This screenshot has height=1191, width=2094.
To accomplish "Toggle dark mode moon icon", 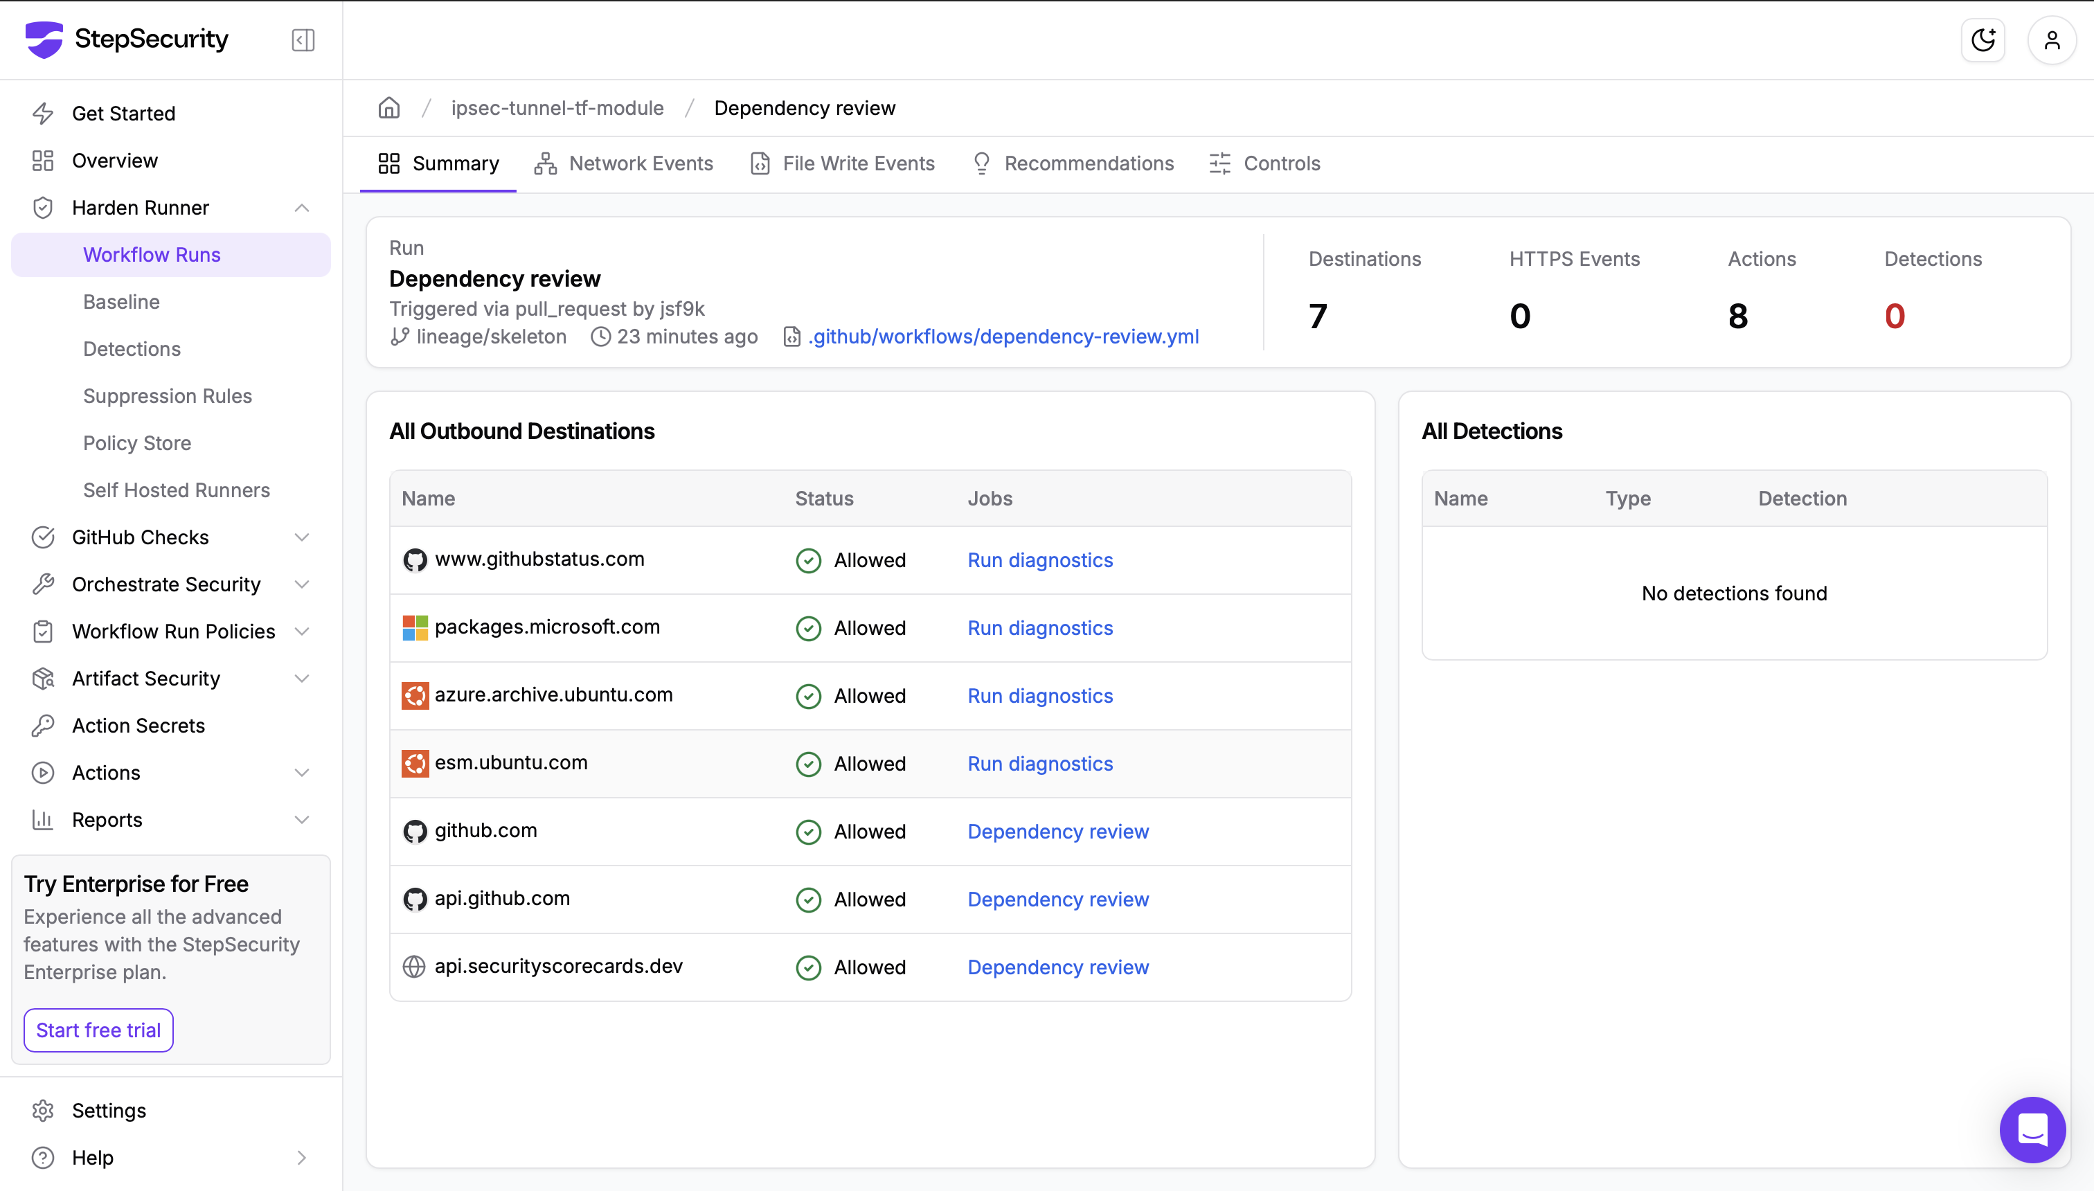I will [1983, 40].
